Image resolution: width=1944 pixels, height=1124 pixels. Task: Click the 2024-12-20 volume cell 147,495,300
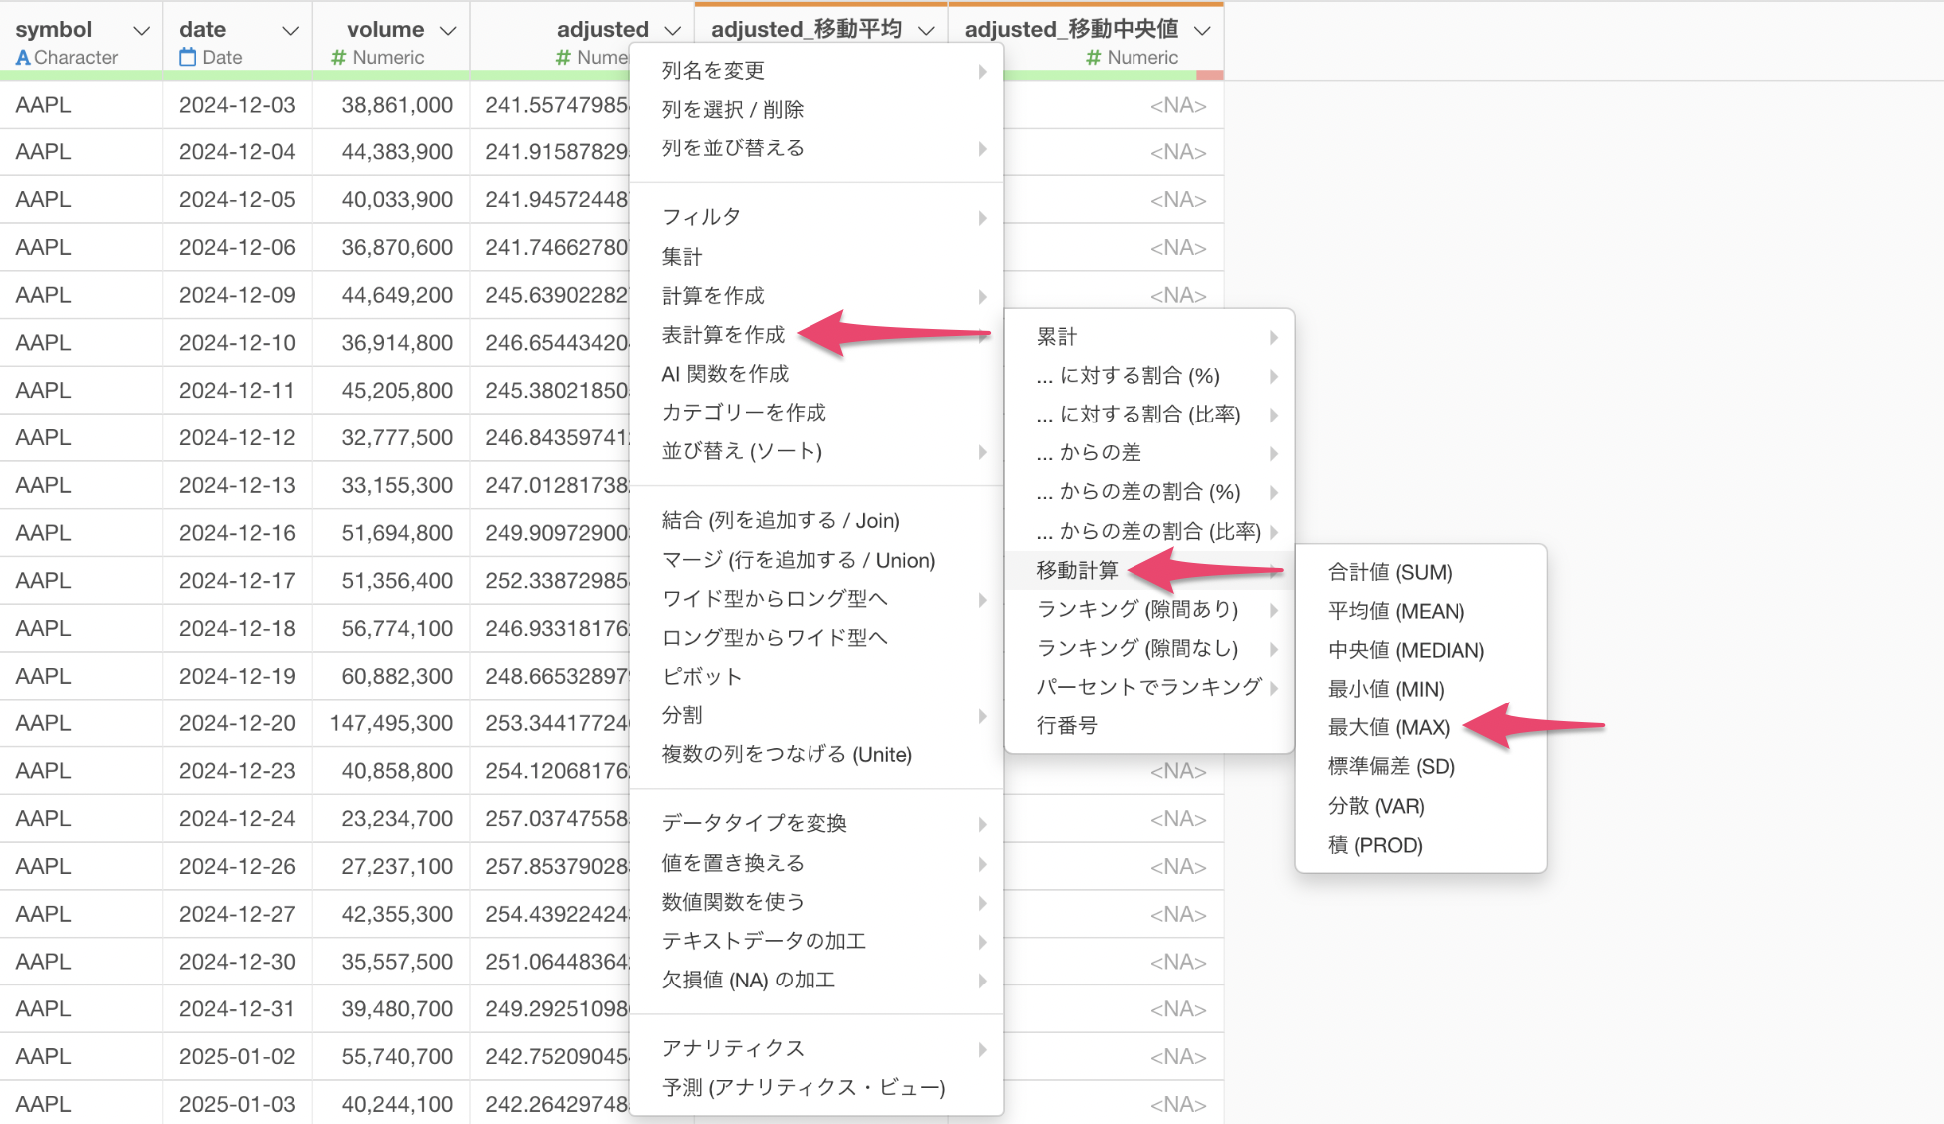tap(391, 723)
